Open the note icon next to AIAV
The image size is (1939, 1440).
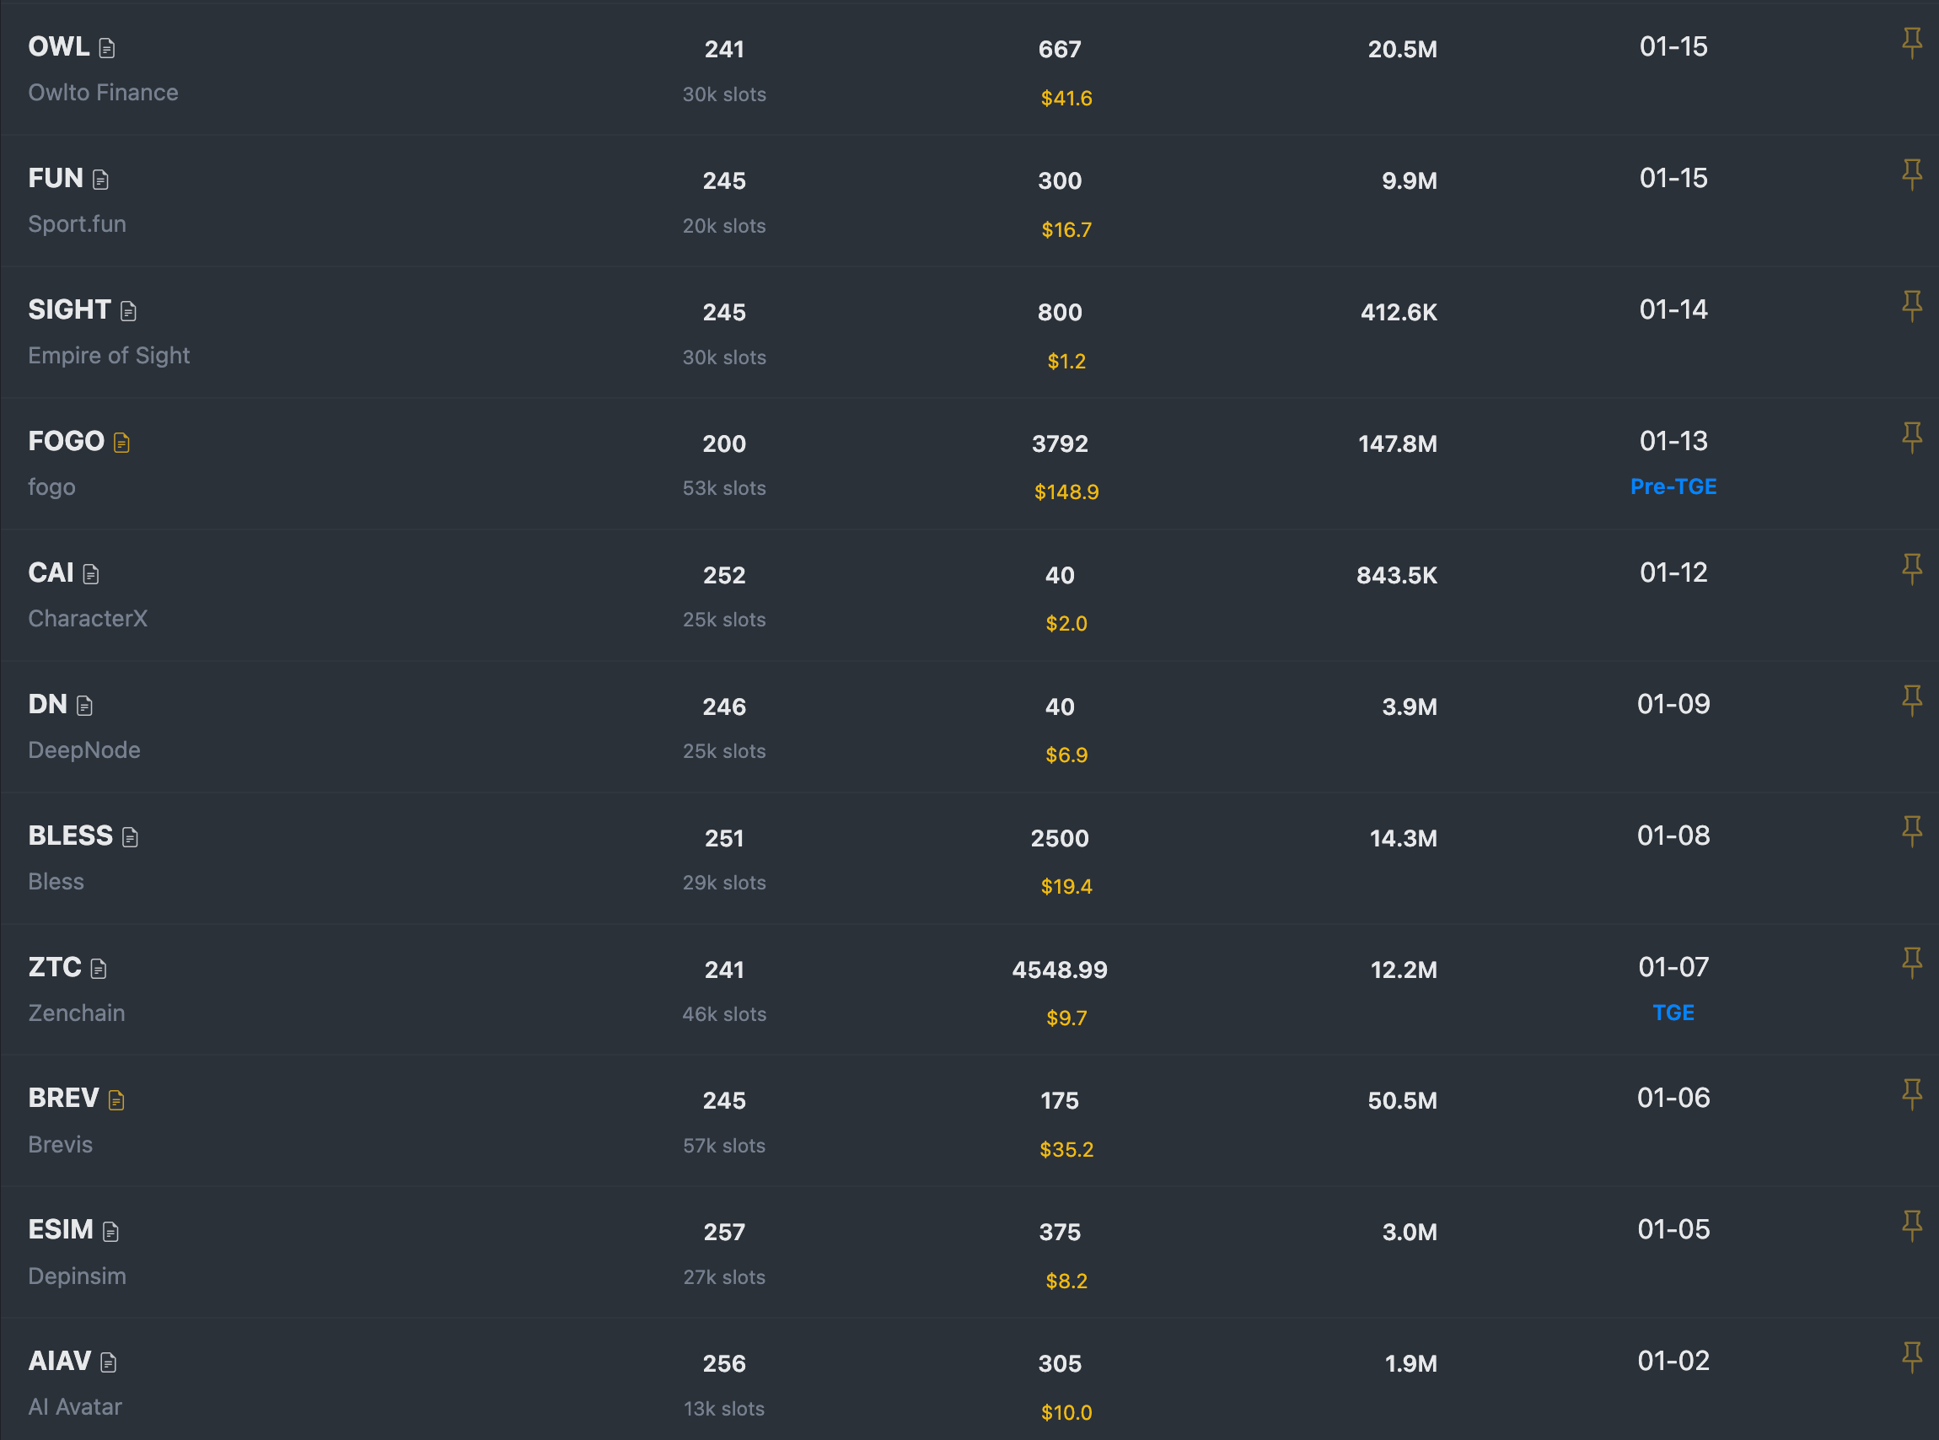[108, 1362]
